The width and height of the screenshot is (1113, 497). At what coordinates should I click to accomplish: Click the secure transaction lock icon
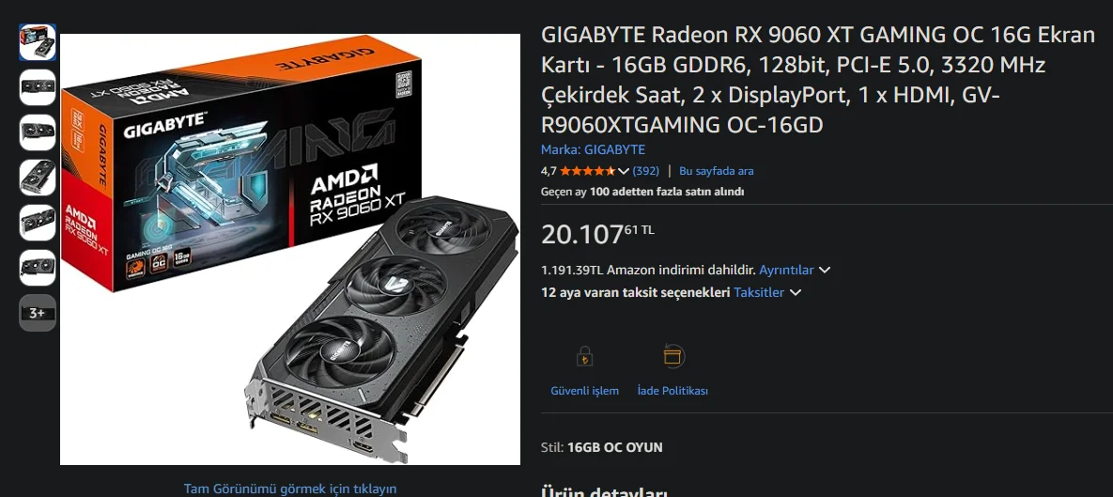(584, 356)
